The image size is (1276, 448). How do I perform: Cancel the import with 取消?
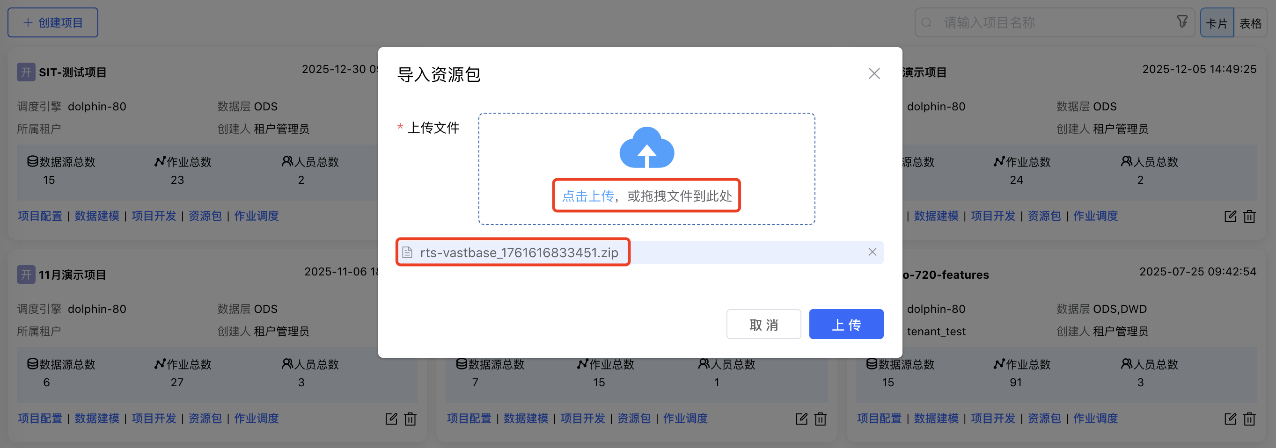763,324
